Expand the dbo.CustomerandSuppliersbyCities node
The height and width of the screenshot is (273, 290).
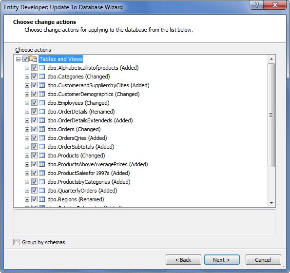27,85
